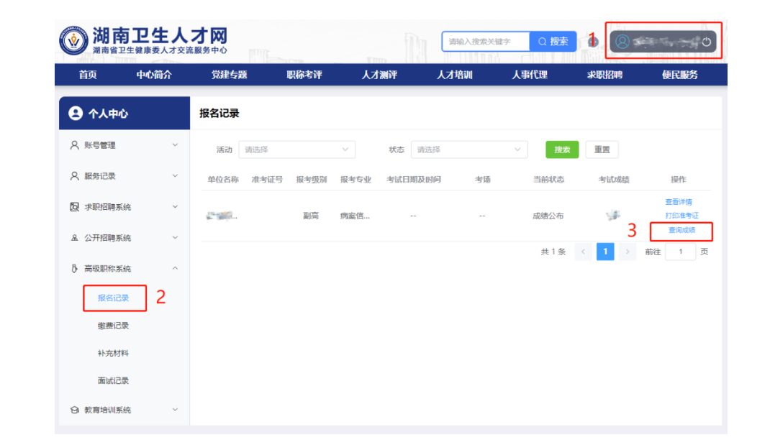Click the keyword search input field
The width and height of the screenshot is (770, 437).
point(486,42)
